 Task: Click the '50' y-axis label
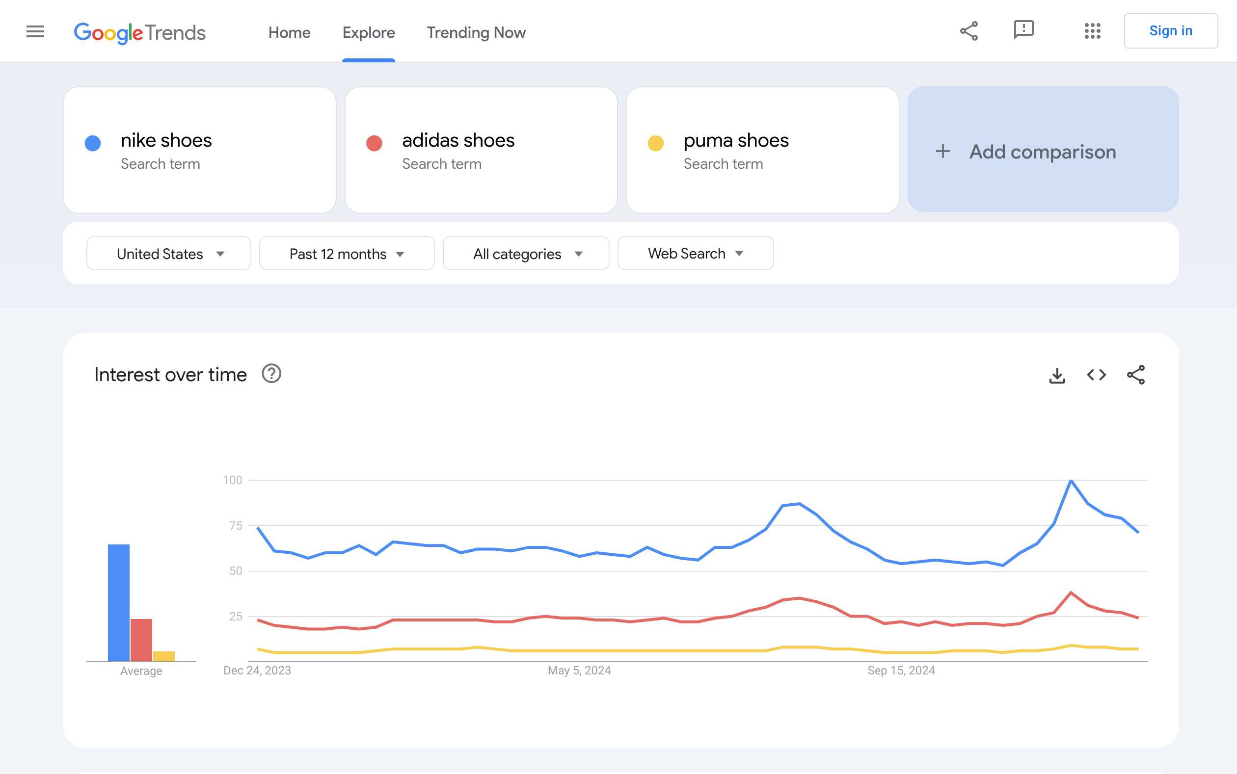click(236, 571)
